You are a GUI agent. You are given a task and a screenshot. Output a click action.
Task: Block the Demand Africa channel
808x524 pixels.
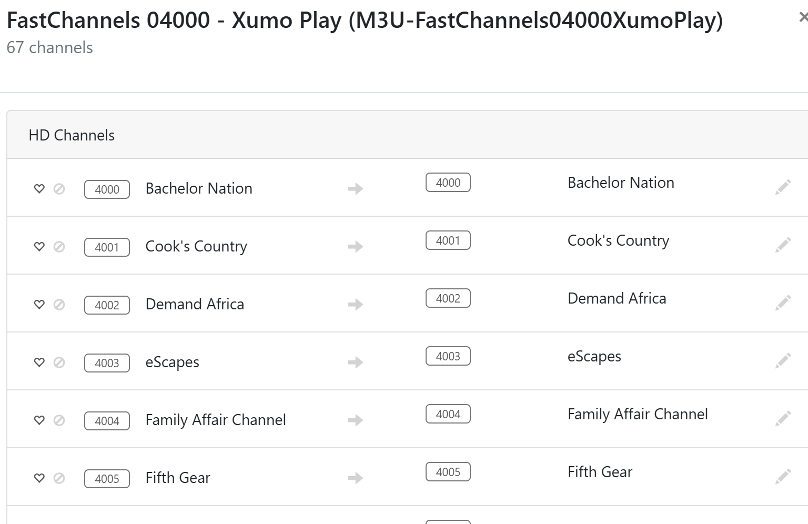59,305
